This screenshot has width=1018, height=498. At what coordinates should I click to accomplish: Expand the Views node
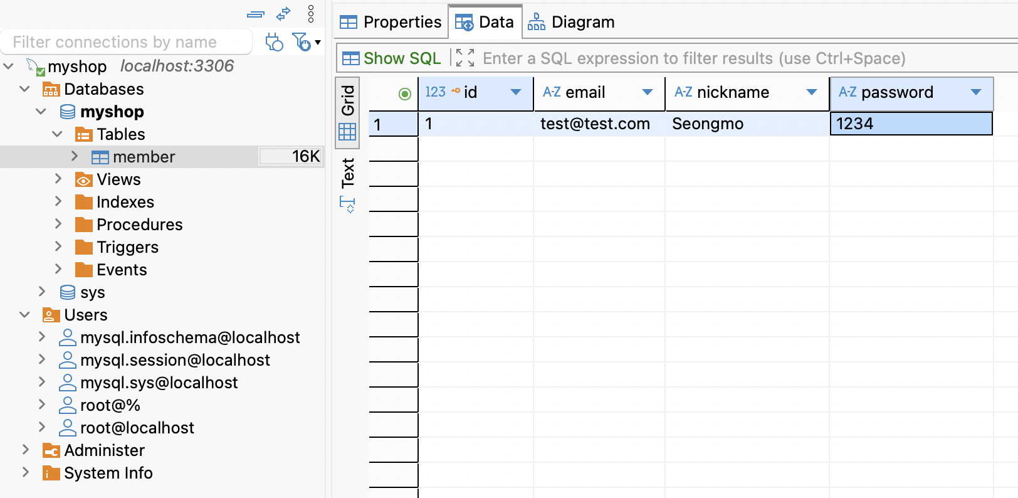pos(58,179)
